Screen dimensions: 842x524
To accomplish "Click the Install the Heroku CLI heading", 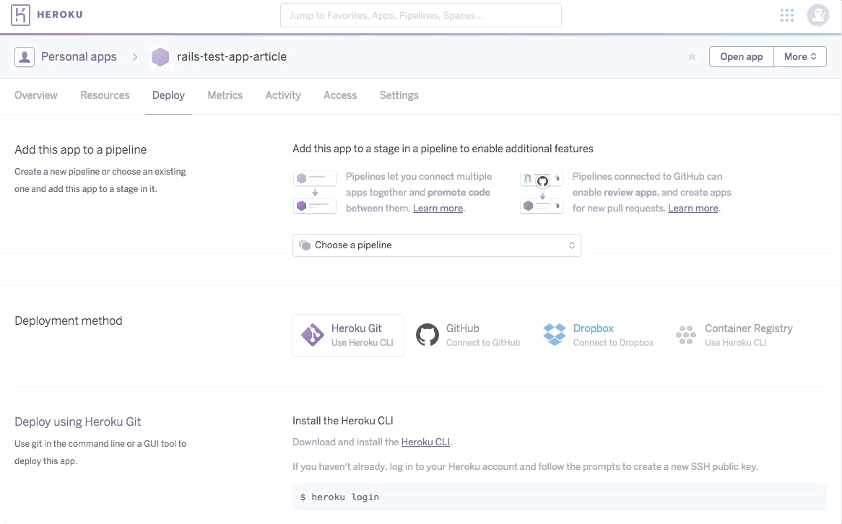I will [x=342, y=421].
